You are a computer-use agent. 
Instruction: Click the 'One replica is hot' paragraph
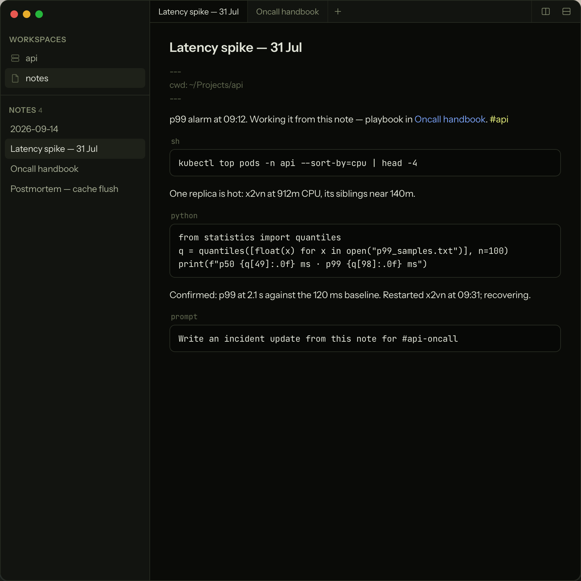292,194
